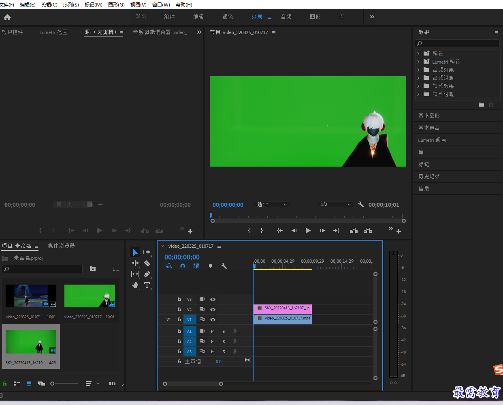The height and width of the screenshot is (405, 503).
Task: Switch to 编辑 workspace tab
Action: tap(199, 17)
